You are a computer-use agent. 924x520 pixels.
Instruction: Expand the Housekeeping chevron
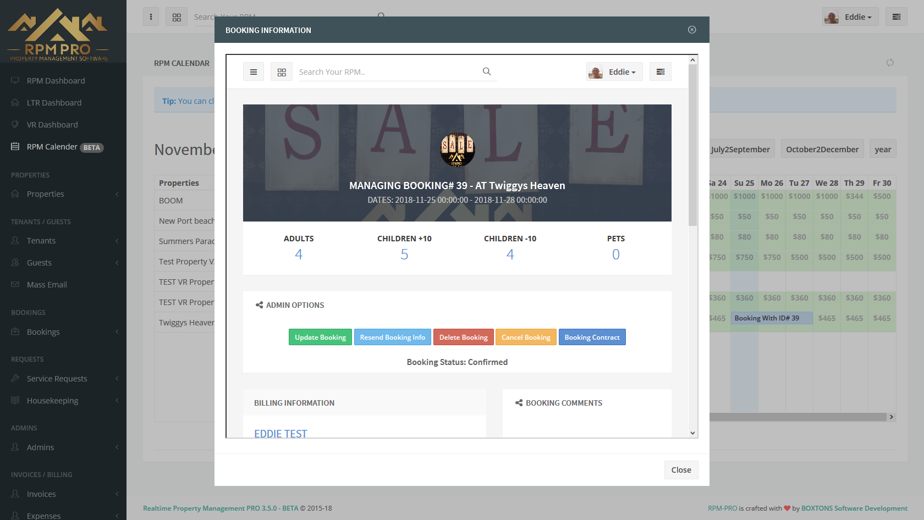(x=117, y=401)
